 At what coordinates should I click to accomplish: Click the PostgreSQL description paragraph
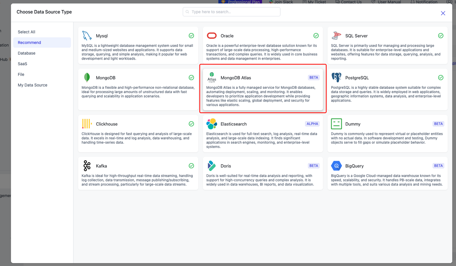tap(386, 94)
